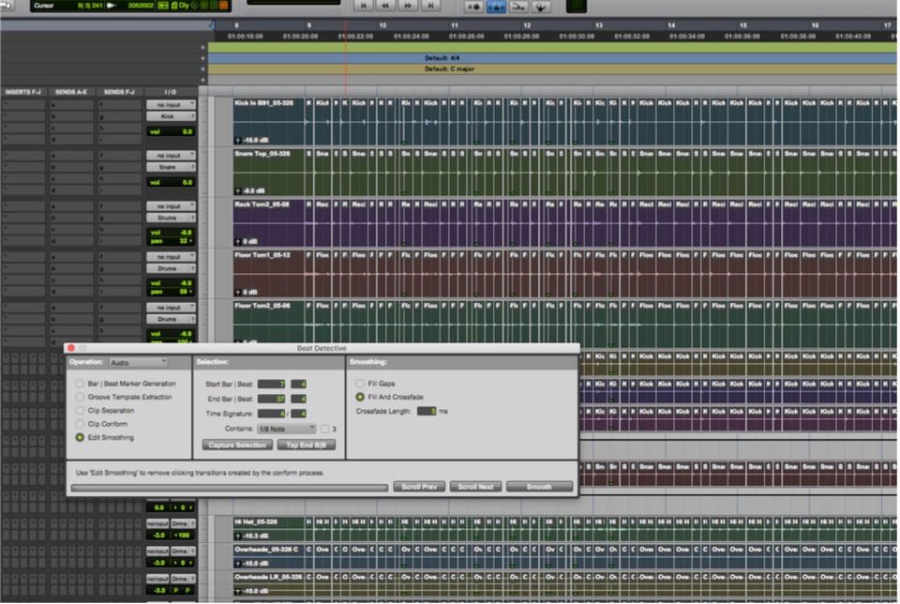Open the Operation Audio dropdown
This screenshot has width=900, height=604.
[x=139, y=362]
